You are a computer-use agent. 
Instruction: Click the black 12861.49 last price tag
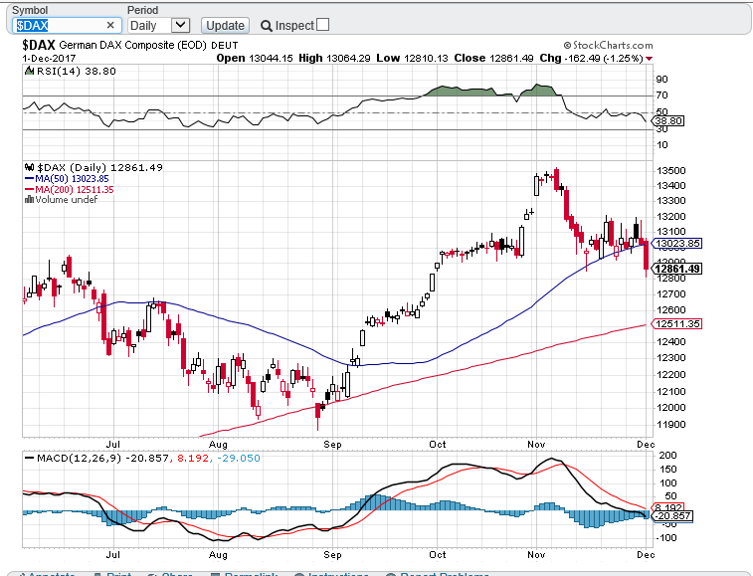tap(677, 269)
